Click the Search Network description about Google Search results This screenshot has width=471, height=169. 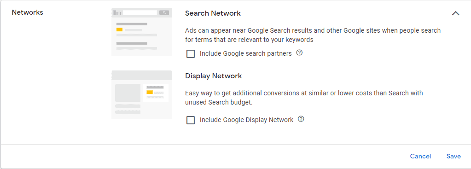pyautogui.click(x=313, y=35)
